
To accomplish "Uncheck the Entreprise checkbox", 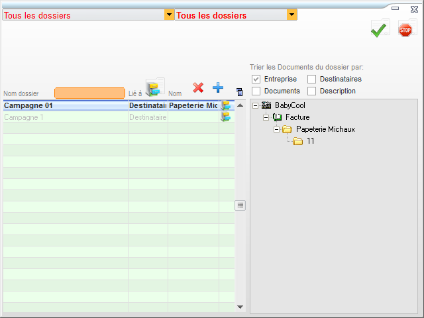I will coord(256,79).
